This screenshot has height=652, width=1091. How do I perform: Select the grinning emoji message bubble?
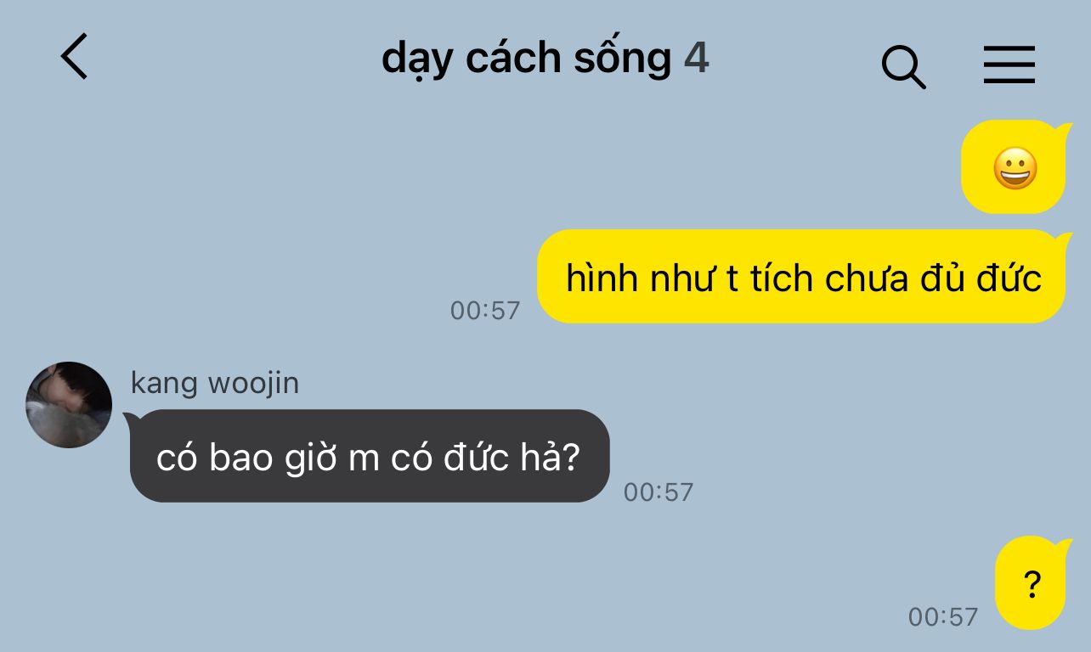pos(1015,167)
